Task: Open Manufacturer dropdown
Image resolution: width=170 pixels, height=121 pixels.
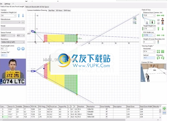Action: [19, 22]
